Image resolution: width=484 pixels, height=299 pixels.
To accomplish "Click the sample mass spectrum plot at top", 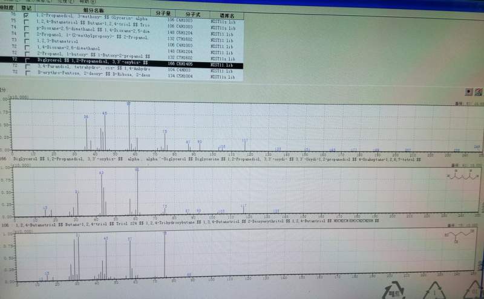I will click(x=247, y=126).
